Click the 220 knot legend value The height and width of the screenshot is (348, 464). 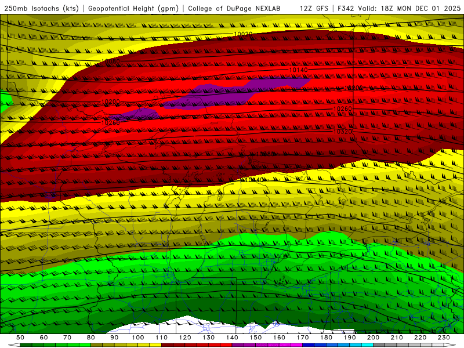420,338
